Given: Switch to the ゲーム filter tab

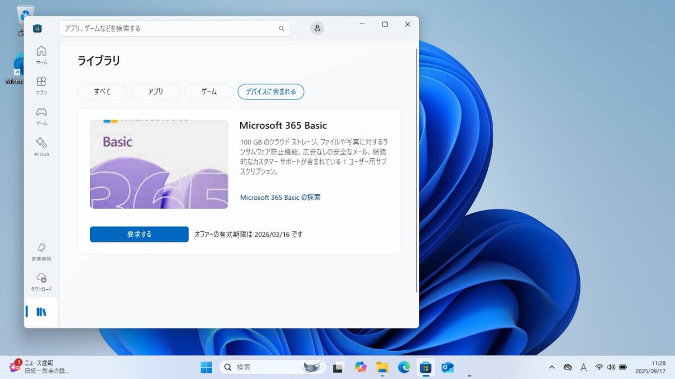Looking at the screenshot, I should coord(208,92).
